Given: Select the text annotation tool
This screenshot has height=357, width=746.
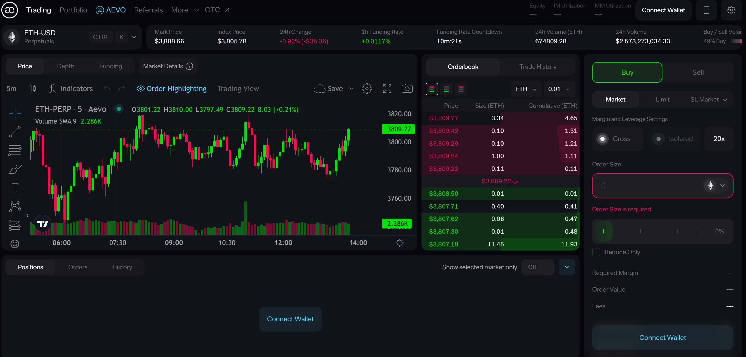Looking at the screenshot, I should [15, 188].
